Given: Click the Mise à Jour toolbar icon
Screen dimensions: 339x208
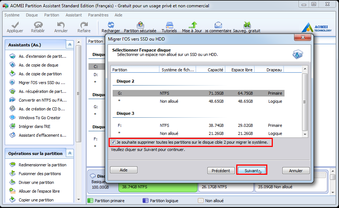Looking at the screenshot, I should coord(193,25).
